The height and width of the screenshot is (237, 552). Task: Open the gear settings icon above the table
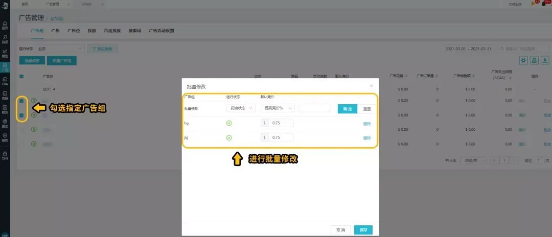click(523, 60)
